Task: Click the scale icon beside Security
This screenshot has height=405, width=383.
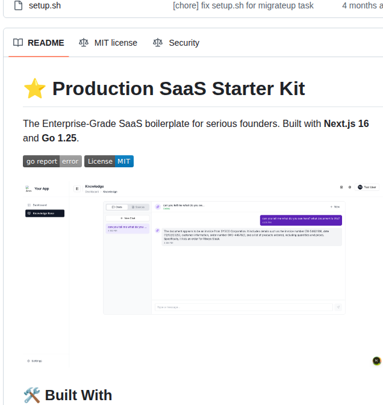Action: pyautogui.click(x=158, y=43)
